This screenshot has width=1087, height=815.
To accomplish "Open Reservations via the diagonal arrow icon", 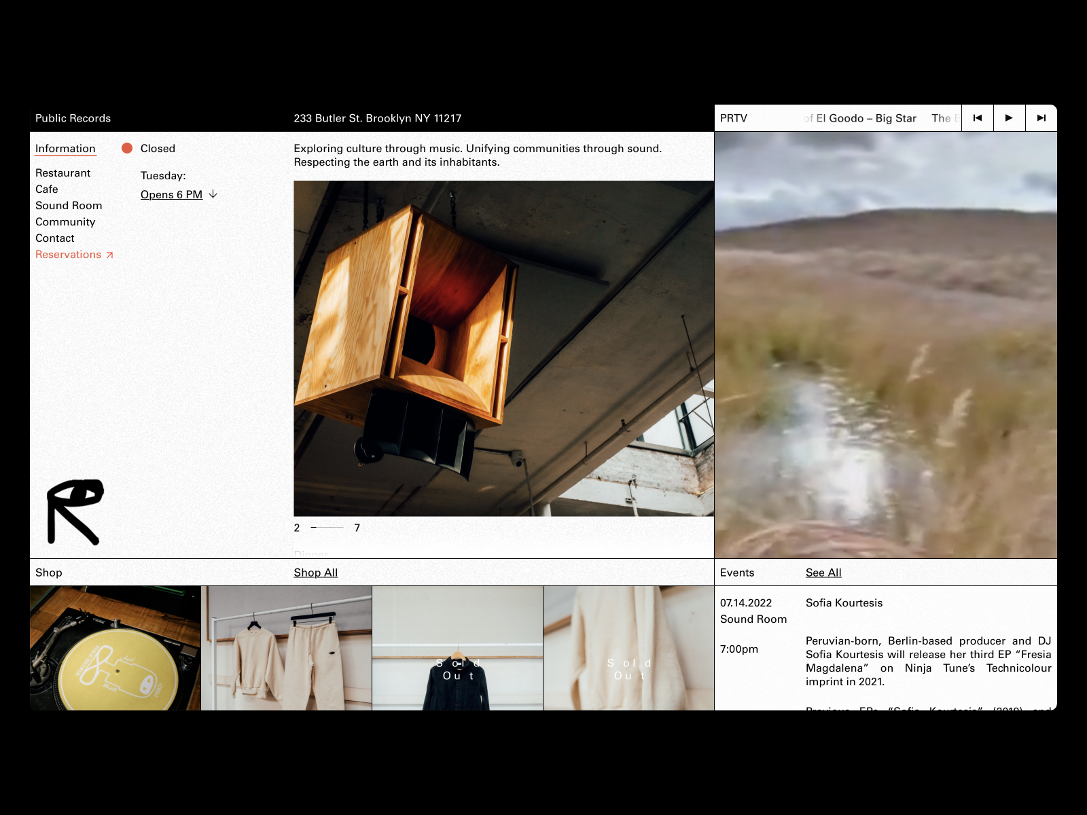I will point(110,254).
